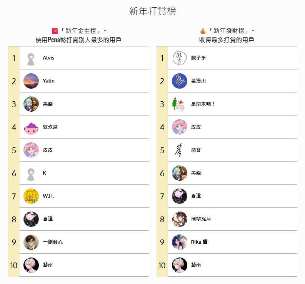Open 韋浩川's blue circle avatar

[x=179, y=81]
